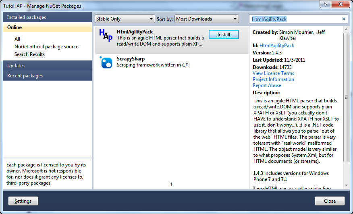The height and width of the screenshot is (214, 353).
Task: Open the Most Downloads sort dropdown
Action: 207,19
